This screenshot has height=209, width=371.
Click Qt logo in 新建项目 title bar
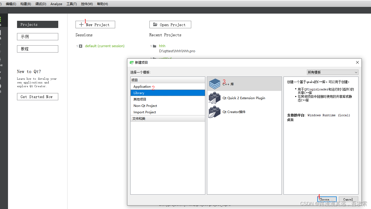[132, 62]
